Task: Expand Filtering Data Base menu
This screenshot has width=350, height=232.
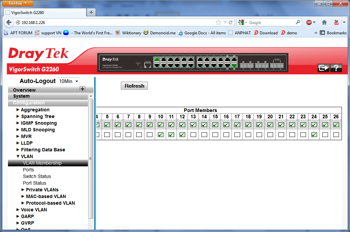Action: point(41,150)
